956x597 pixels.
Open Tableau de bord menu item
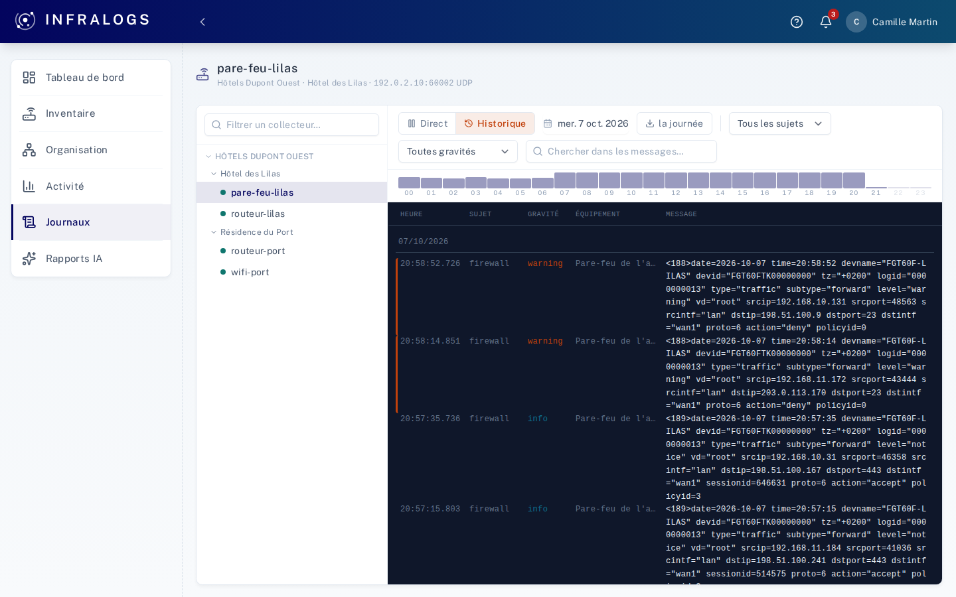(91, 78)
